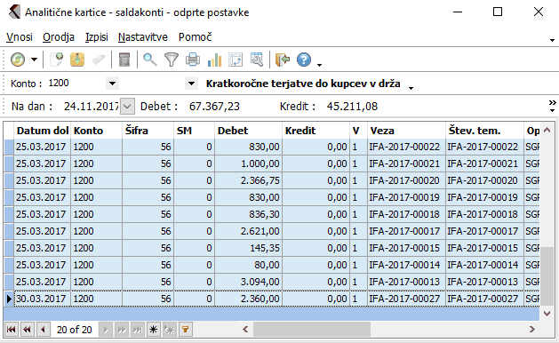
Task: Select date cell 30.03.2017
Action: [43, 299]
